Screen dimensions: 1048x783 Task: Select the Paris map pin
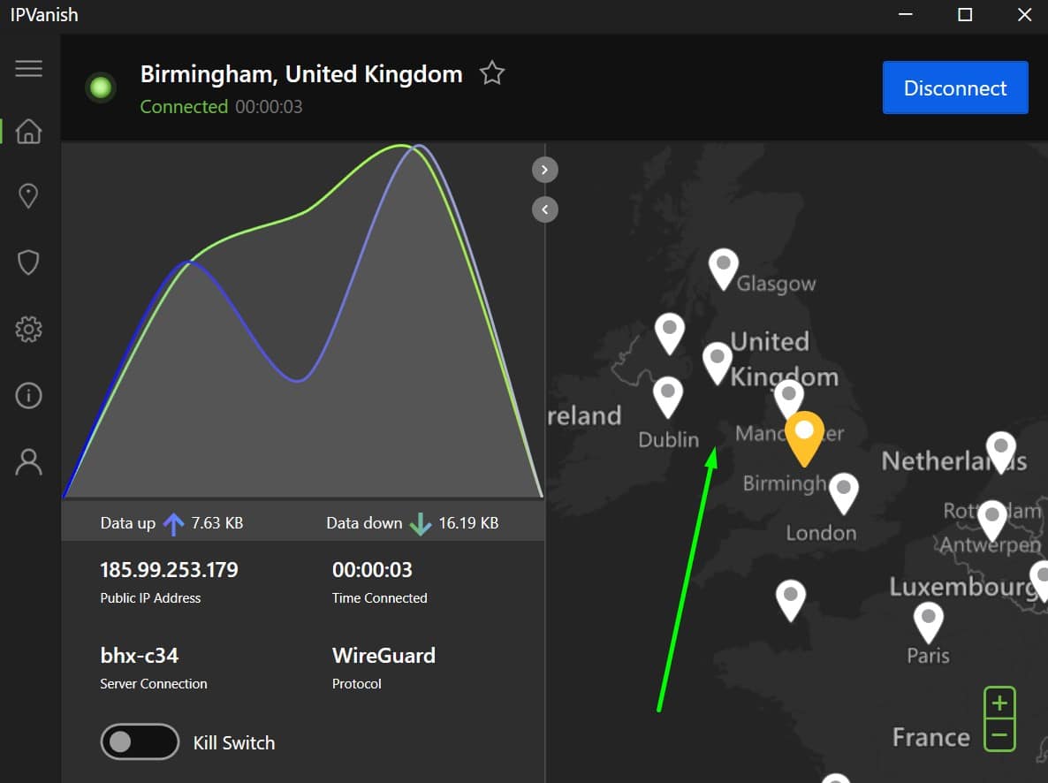929,622
